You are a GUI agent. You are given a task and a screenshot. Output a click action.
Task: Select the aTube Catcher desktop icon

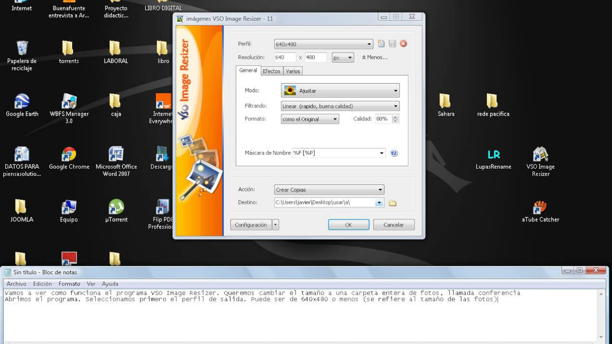[540, 211]
